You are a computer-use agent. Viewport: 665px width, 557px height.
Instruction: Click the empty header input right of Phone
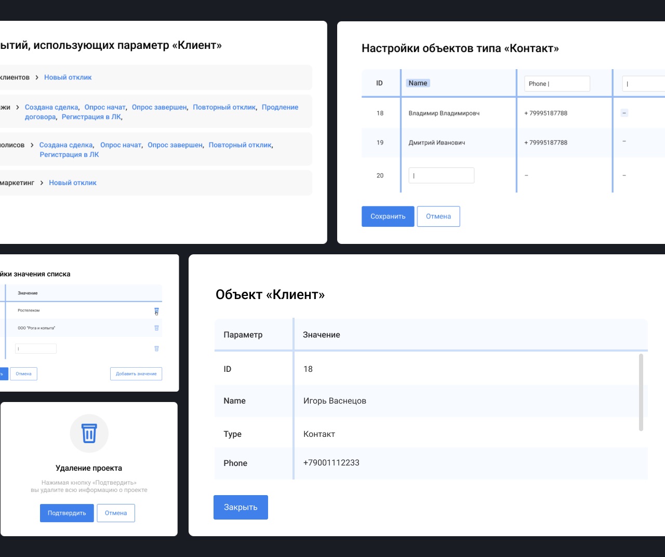pos(644,84)
